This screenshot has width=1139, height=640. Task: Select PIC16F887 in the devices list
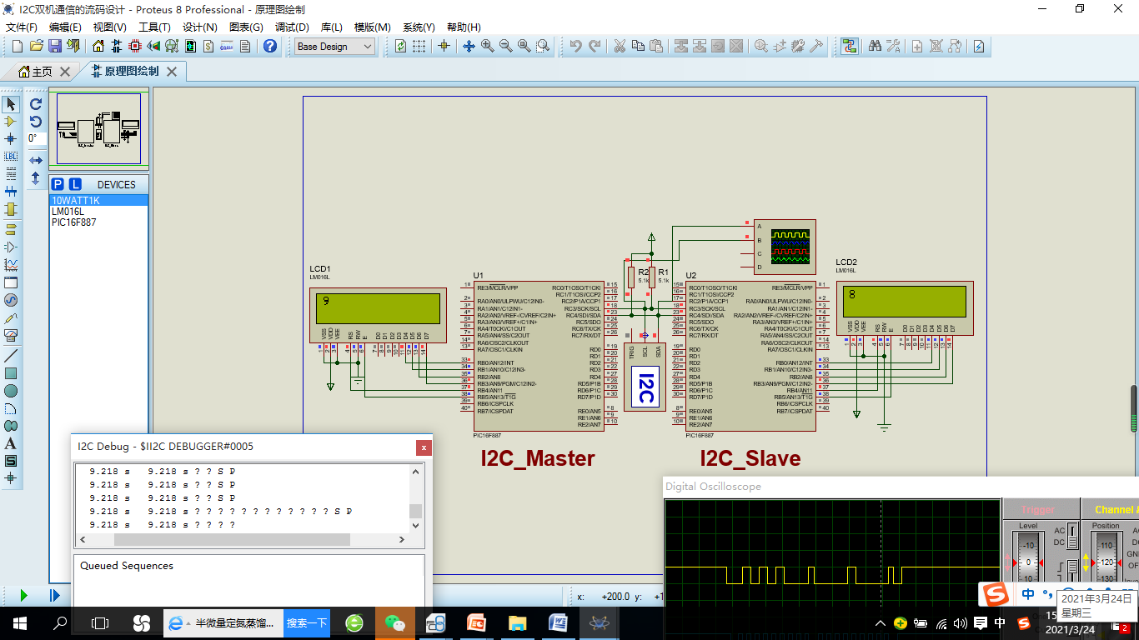coord(74,222)
